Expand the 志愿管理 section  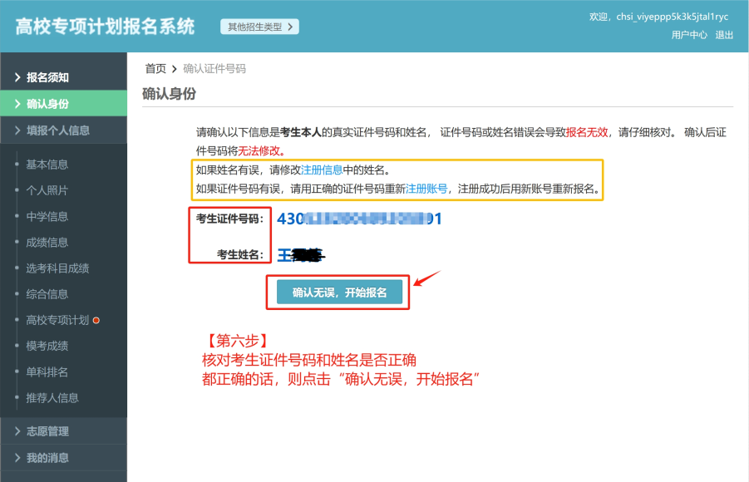47,431
